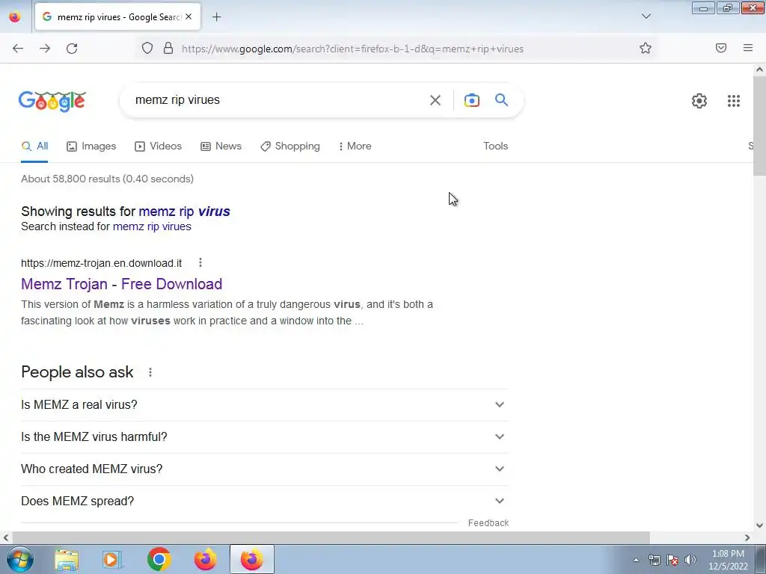The image size is (766, 574).
Task: Send Feedback on People also ask
Action: (x=488, y=522)
